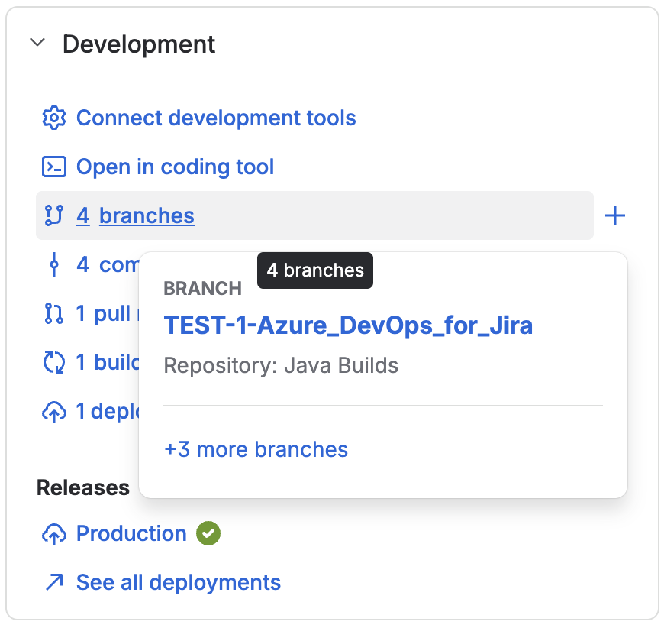Click the BRANCH label in popup
This screenshot has height=628, width=664.
[203, 288]
